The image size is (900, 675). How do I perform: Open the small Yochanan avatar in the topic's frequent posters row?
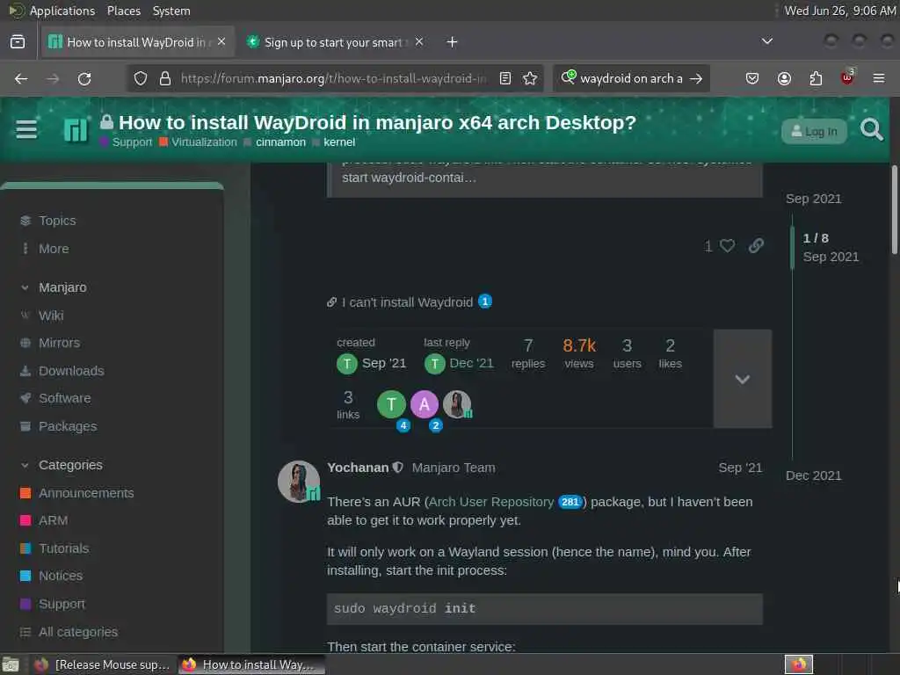pyautogui.click(x=457, y=404)
